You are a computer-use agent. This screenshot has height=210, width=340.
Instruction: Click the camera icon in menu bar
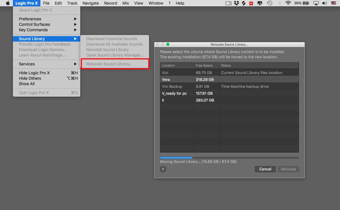228,3
